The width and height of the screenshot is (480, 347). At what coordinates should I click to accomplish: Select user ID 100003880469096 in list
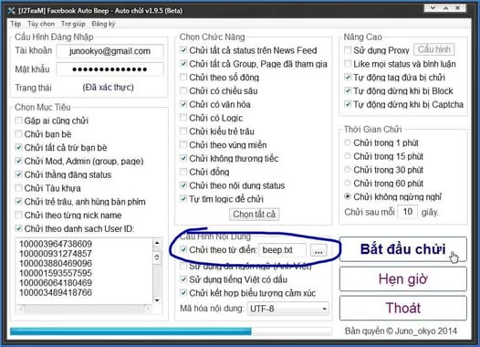click(56, 263)
